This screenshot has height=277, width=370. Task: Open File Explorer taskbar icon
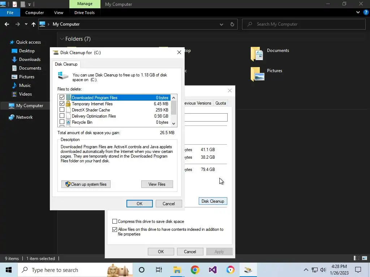click(177, 270)
